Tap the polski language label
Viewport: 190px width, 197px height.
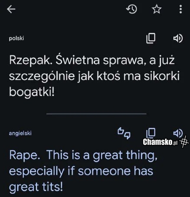(16, 38)
